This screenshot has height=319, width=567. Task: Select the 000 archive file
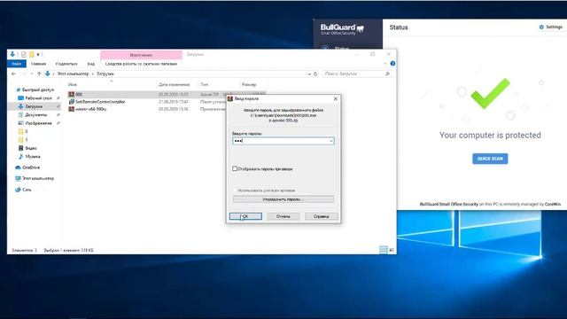(79, 95)
